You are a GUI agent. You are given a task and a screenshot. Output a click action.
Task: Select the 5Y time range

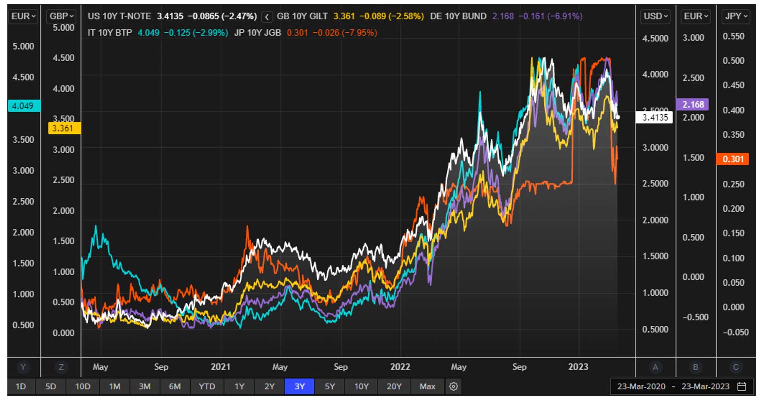(330, 387)
